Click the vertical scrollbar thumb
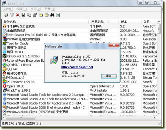The width and height of the screenshot is (166, 130). point(159,29)
